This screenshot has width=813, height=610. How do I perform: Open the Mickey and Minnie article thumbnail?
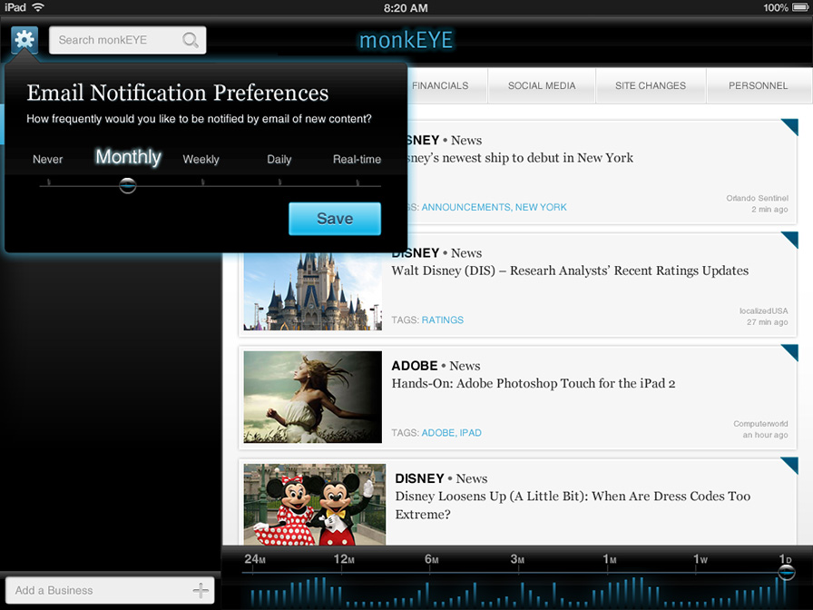coord(314,504)
